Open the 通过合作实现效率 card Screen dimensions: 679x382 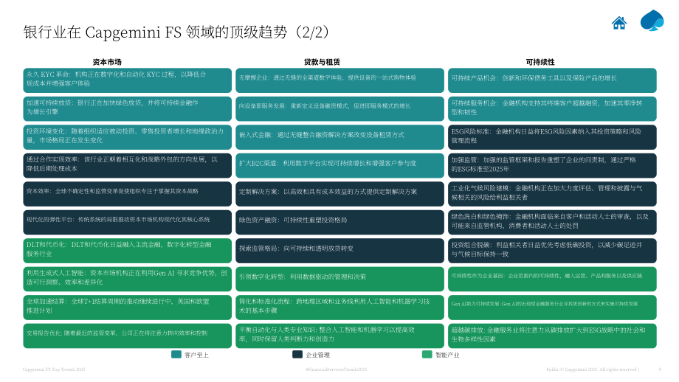click(x=127, y=165)
